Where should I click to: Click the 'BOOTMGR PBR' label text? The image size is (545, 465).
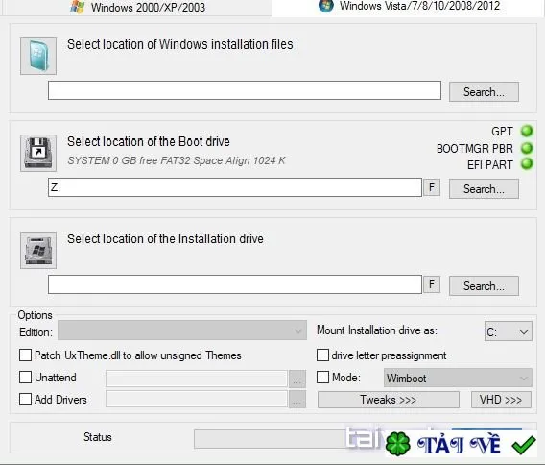coord(475,149)
